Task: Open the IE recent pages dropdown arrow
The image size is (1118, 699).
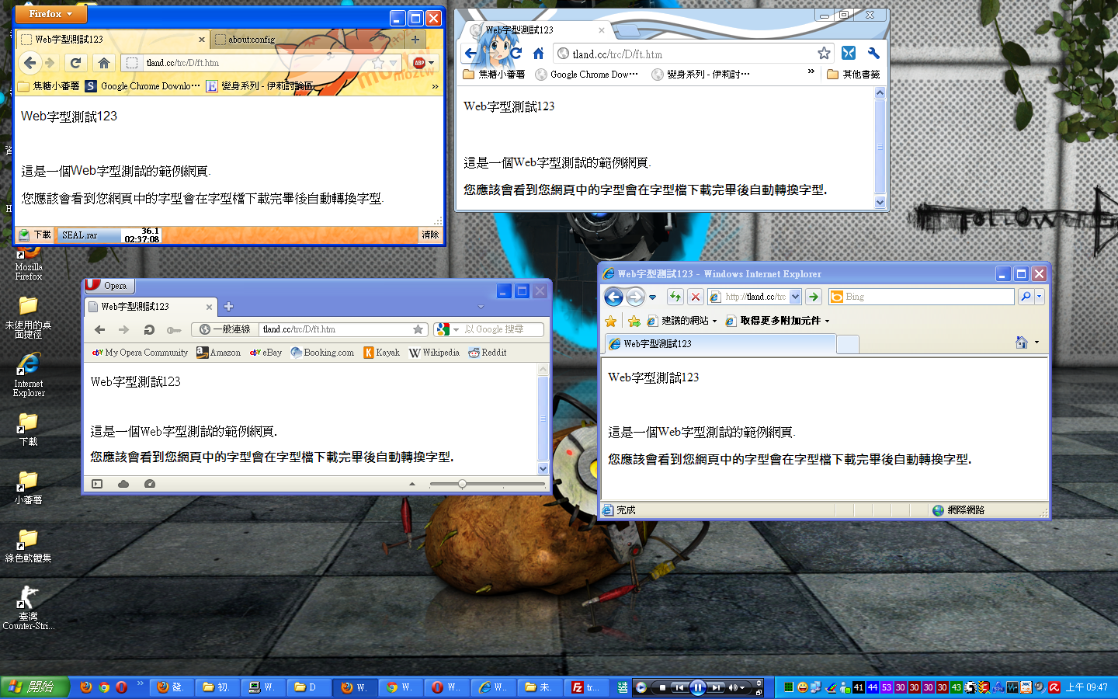Action: point(652,297)
